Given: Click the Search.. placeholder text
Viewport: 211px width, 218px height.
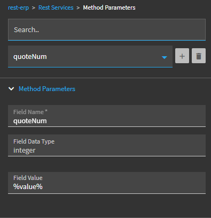Looking at the screenshot, I should tap(26, 30).
